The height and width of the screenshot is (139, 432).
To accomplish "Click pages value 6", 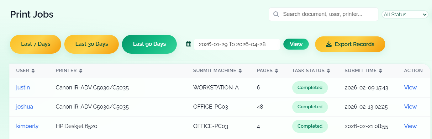I will tap(258, 88).
